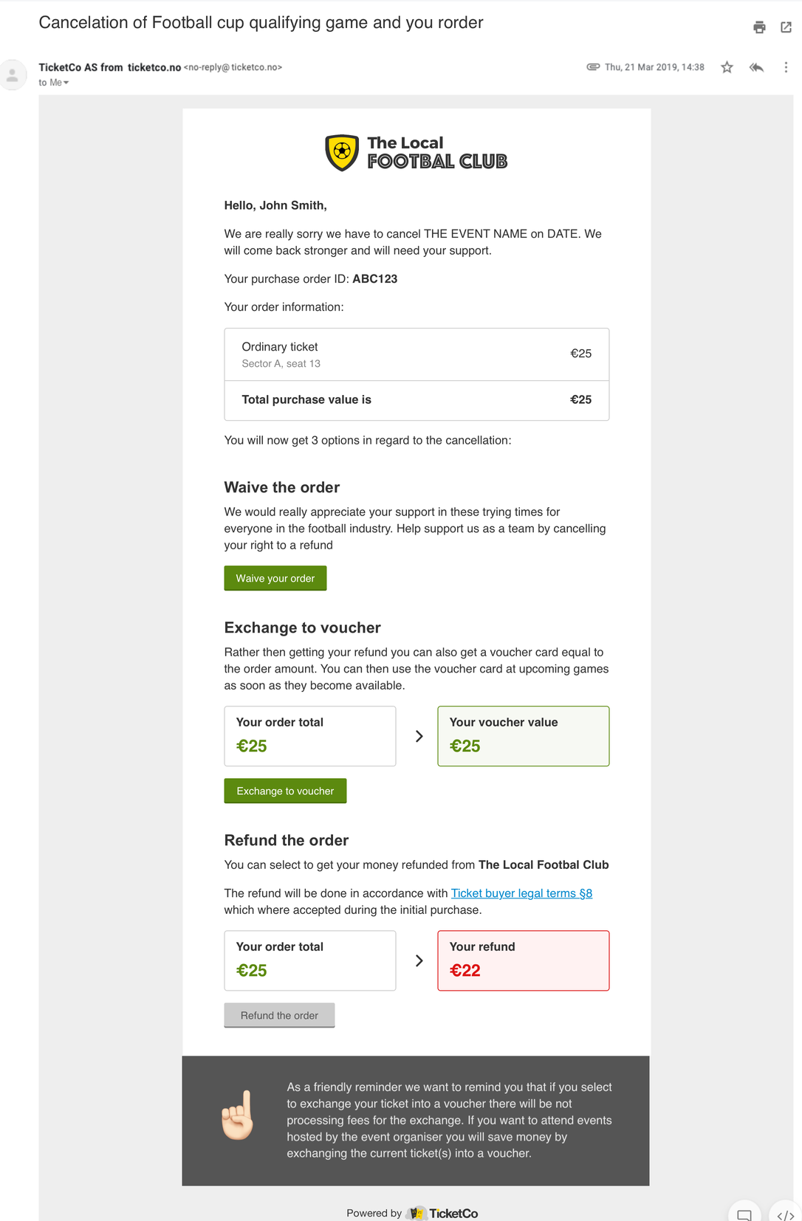Image resolution: width=802 pixels, height=1221 pixels.
Task: Star this email from TicketCo
Action: pyautogui.click(x=727, y=67)
